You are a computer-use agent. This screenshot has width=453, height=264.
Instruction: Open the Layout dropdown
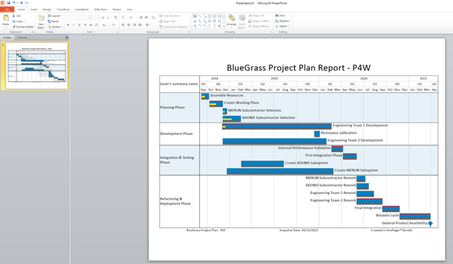[x=55, y=16]
